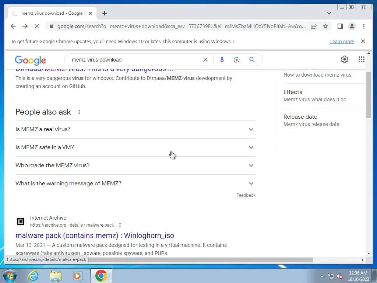Open Internet Archive result options dots

tap(120, 225)
